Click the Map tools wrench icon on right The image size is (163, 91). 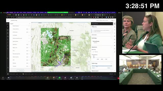click(x=115, y=52)
